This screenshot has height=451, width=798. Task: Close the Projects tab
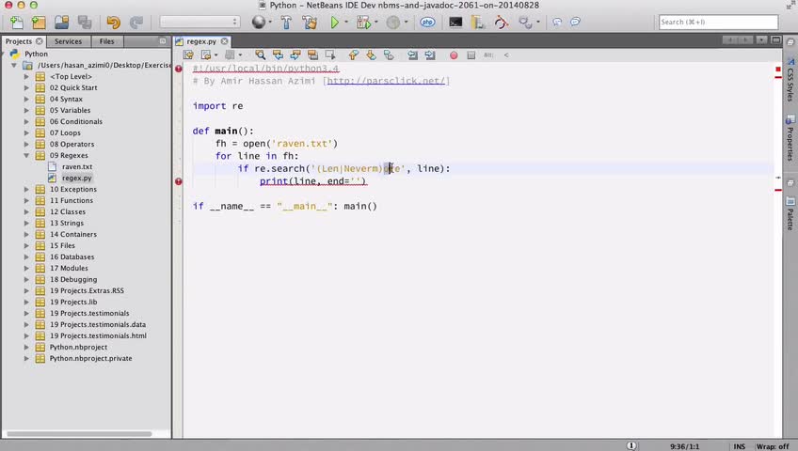click(40, 41)
